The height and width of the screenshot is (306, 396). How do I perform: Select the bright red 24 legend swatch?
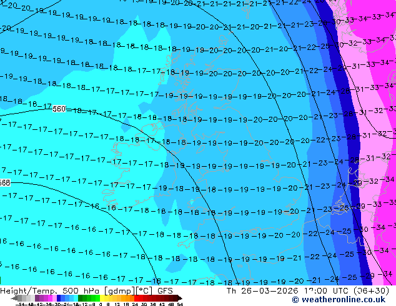click(136, 298)
